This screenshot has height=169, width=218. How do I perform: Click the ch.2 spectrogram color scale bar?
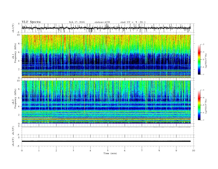click(199, 105)
